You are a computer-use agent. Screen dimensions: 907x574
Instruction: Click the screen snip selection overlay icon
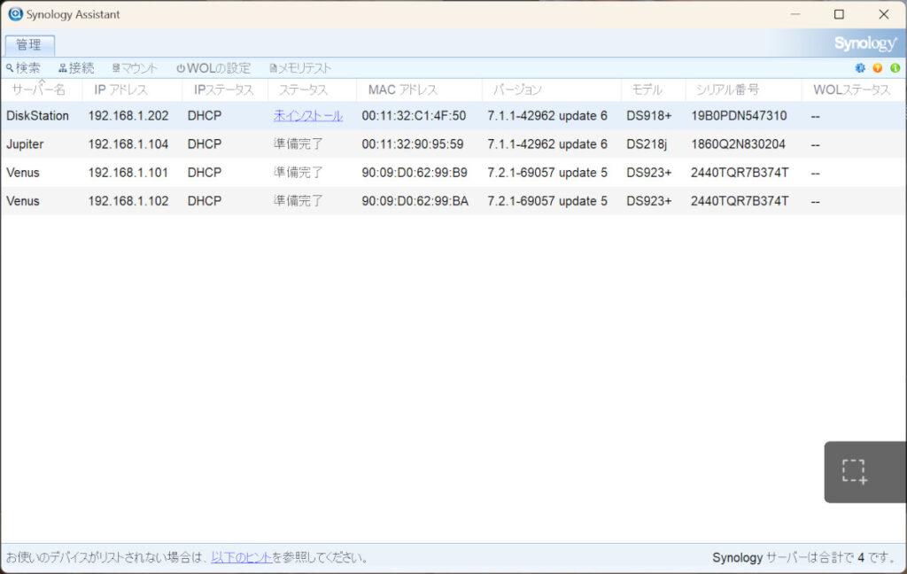855,471
